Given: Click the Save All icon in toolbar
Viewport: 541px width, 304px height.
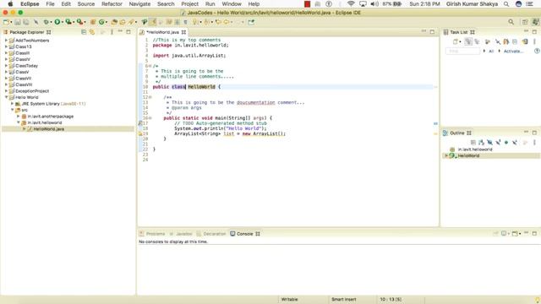Looking at the screenshot, I should point(26,22).
